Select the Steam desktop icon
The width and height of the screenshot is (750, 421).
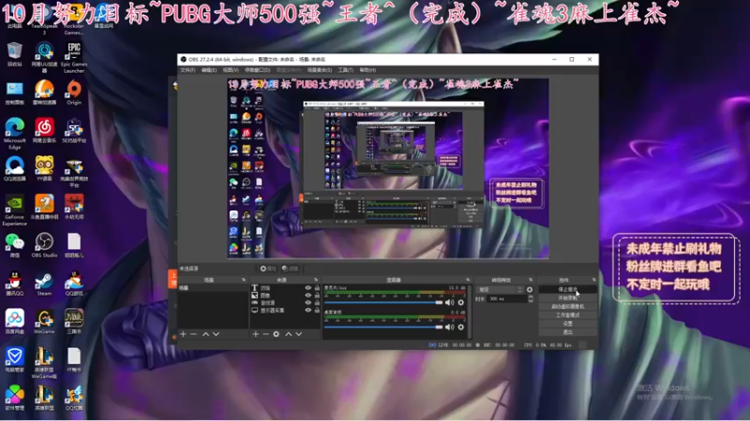(x=44, y=283)
